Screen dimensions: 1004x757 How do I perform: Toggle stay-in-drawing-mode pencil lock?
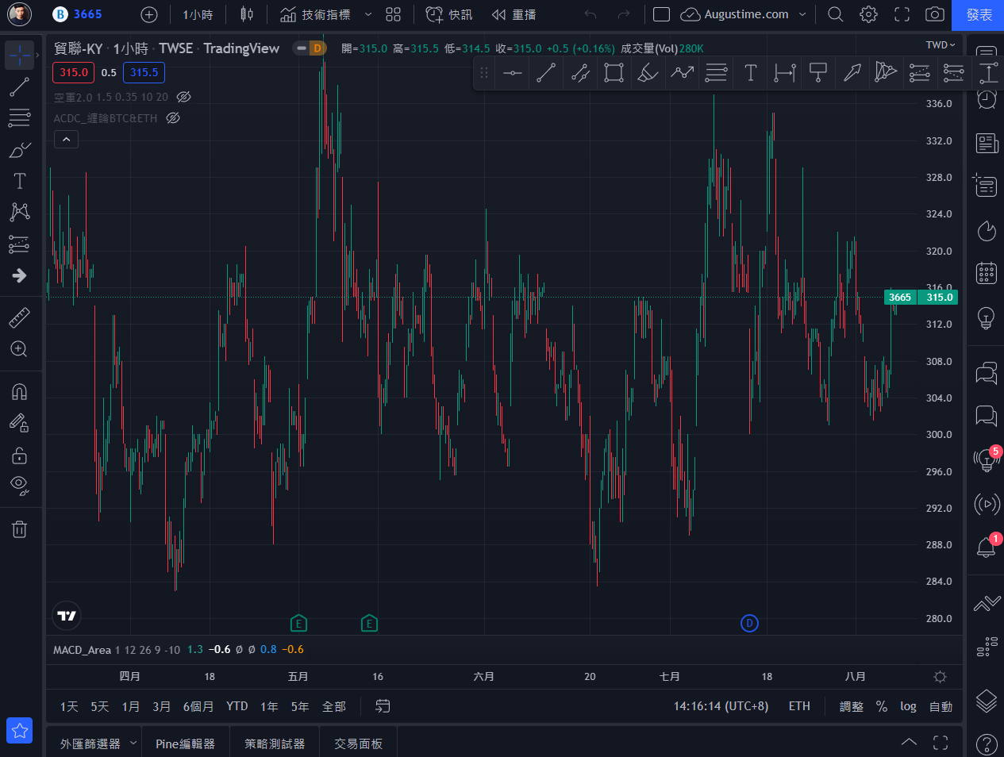pos(20,423)
